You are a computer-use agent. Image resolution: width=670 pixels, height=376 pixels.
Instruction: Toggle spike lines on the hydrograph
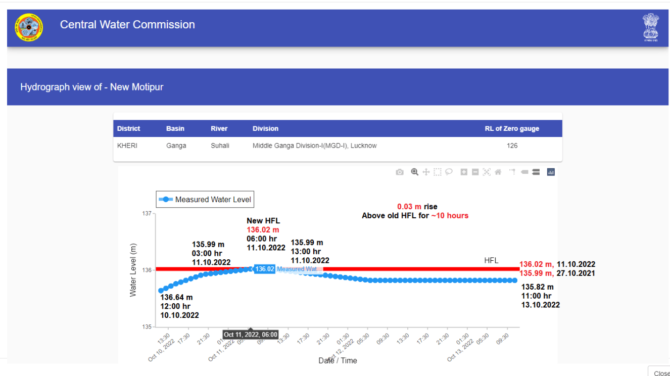(511, 172)
